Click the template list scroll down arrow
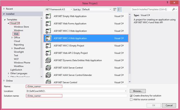Screen dimensions: 180x110 click(130, 82)
